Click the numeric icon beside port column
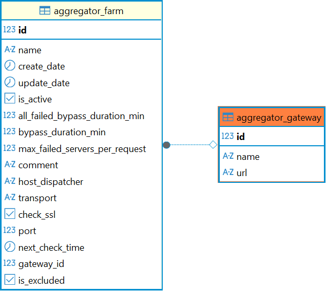The height and width of the screenshot is (291, 326). [x=9, y=230]
